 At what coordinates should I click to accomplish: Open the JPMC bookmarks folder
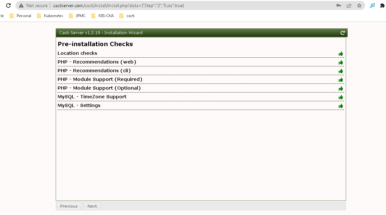click(77, 16)
